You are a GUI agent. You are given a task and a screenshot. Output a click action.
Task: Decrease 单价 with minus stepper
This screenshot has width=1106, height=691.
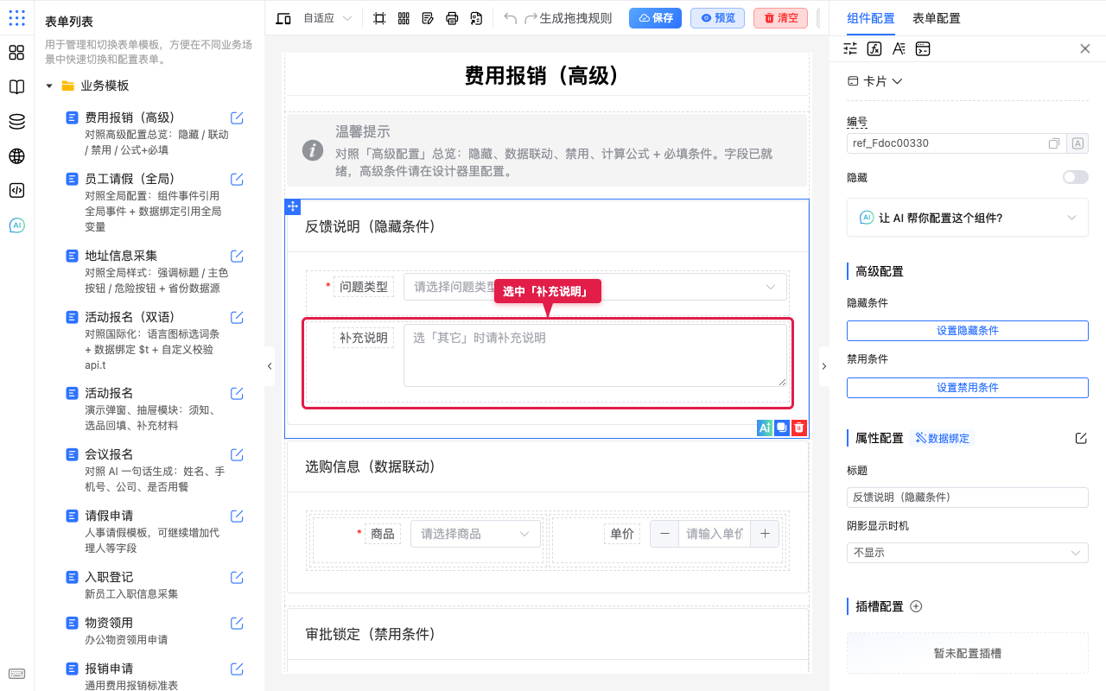(664, 534)
